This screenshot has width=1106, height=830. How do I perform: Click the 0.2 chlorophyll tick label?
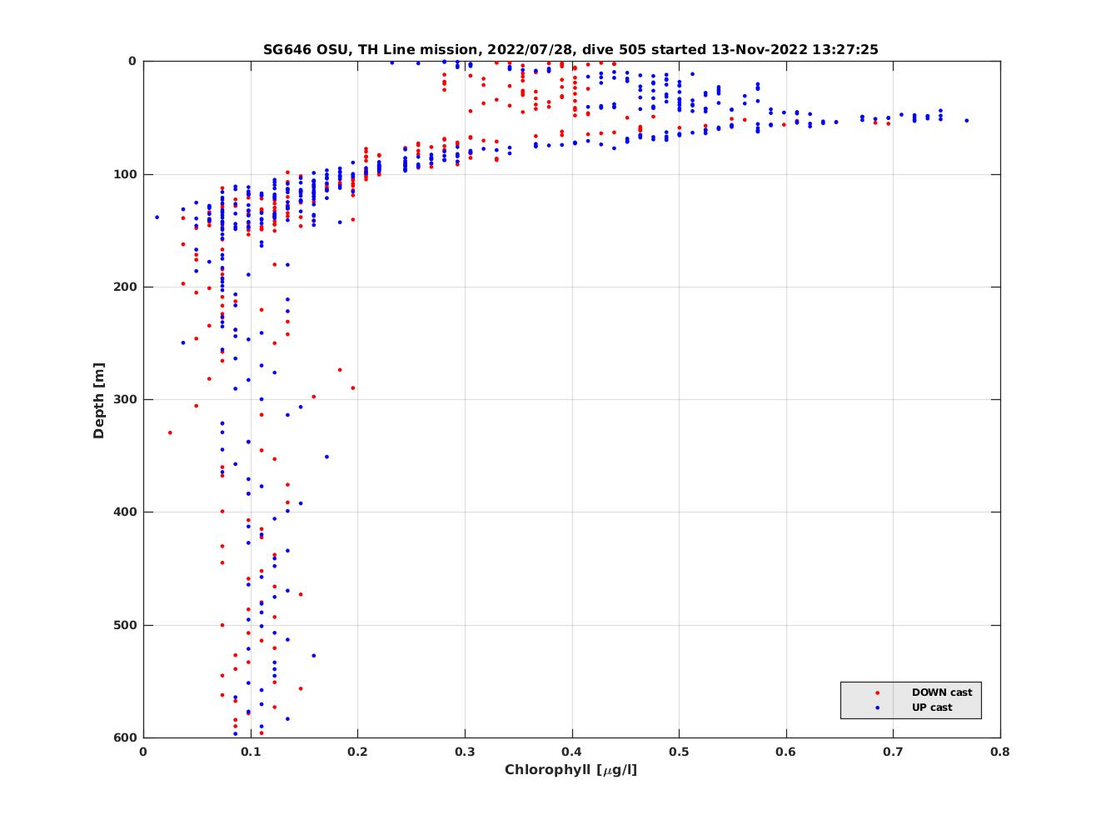point(357,751)
